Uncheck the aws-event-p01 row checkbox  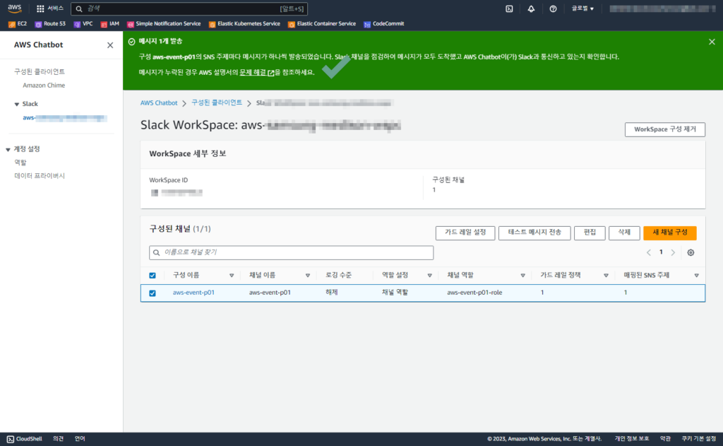click(153, 293)
